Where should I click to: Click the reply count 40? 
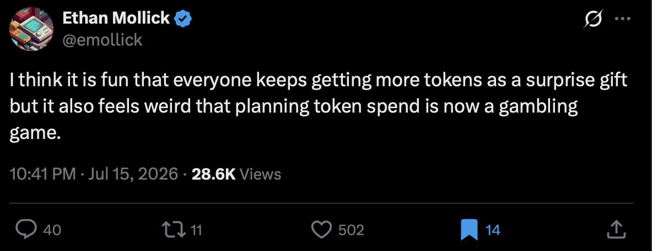tap(52, 230)
